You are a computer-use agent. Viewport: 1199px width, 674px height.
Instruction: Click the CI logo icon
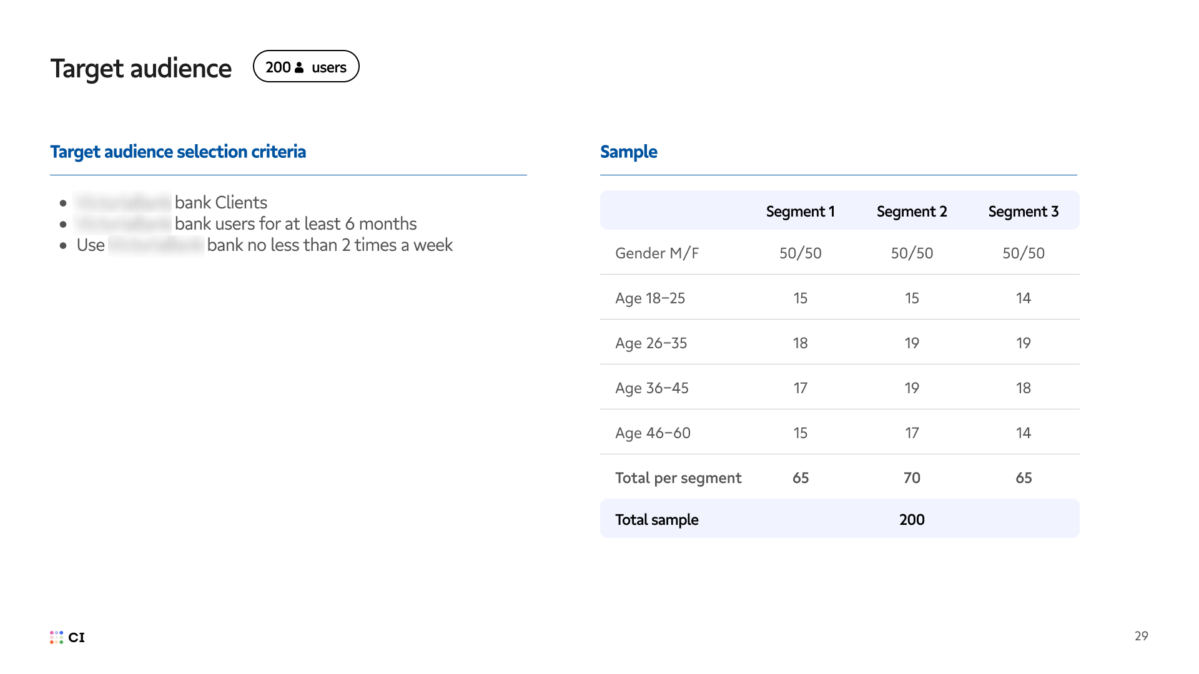coord(57,637)
